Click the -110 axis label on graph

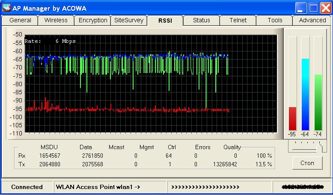[x=16, y=133]
